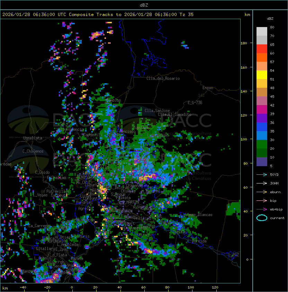Screen dimensions: 288x292
Task: Click the '54' value on dBZ scale
Action: [272, 71]
